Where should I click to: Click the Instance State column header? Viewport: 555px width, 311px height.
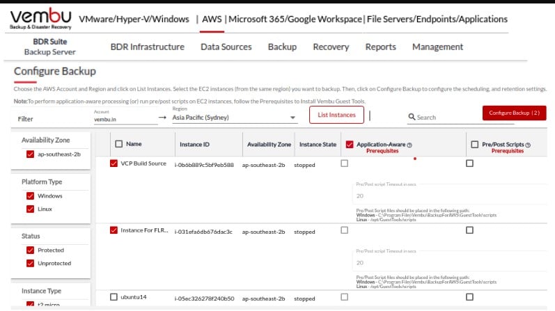pyautogui.click(x=318, y=144)
